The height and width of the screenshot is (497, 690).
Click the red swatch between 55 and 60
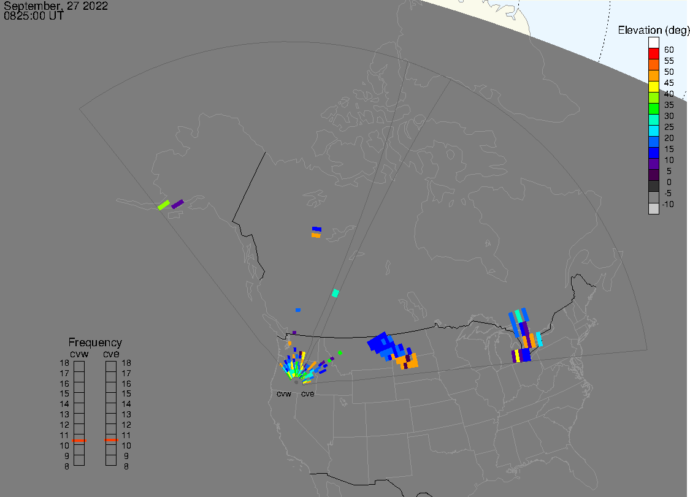pyautogui.click(x=653, y=54)
